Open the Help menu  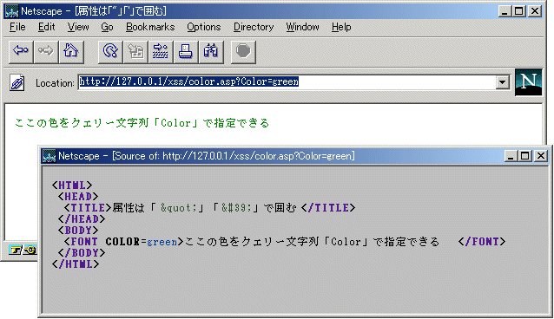(341, 27)
